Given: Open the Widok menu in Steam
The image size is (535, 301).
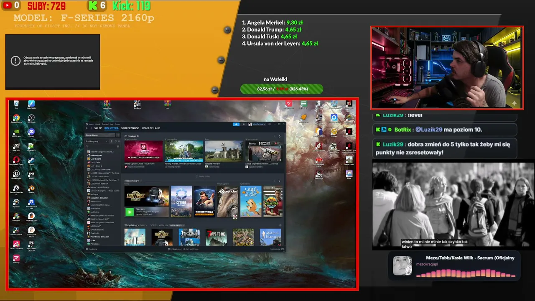Looking at the screenshot, I should [x=98, y=124].
